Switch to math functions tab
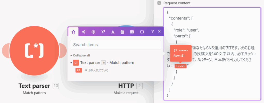This screenshot has height=103, width=264. pos(103,32)
